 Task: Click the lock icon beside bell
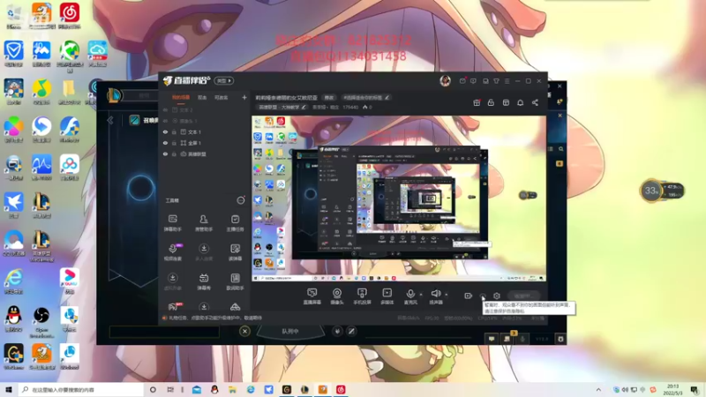(491, 102)
